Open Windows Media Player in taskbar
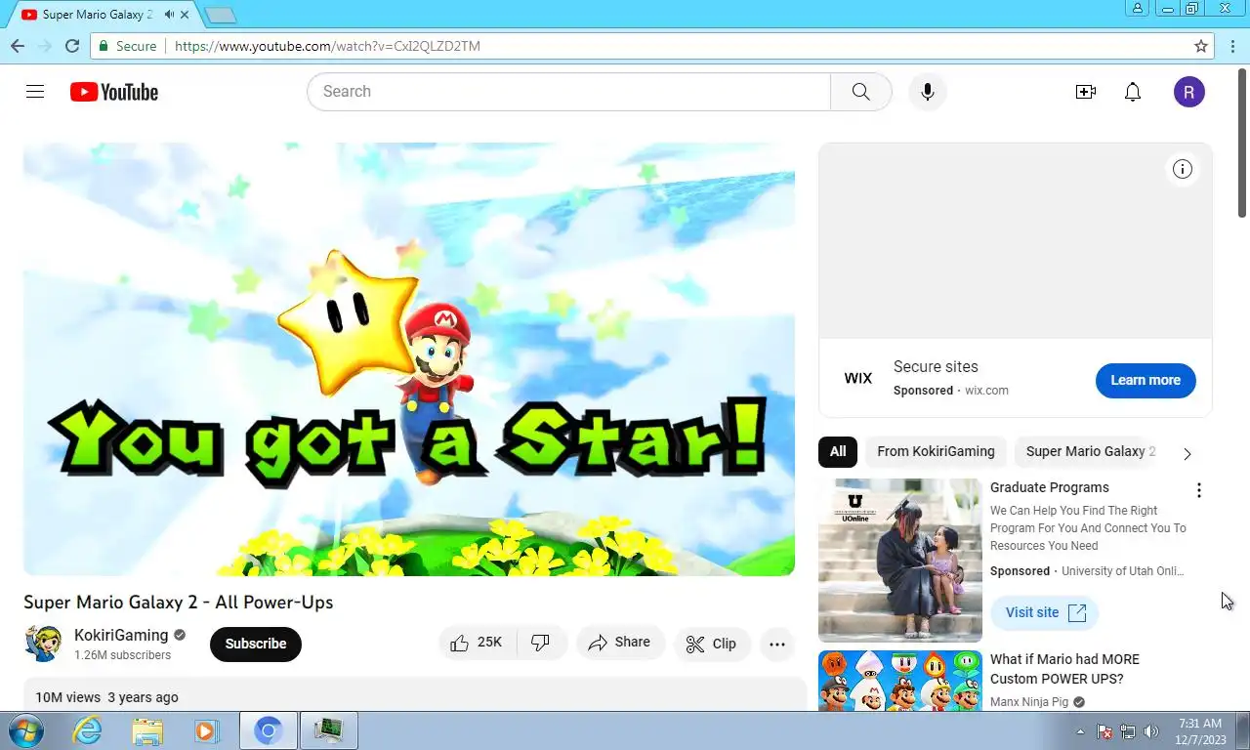Screen dimensions: 1250x750 tap(205, 730)
